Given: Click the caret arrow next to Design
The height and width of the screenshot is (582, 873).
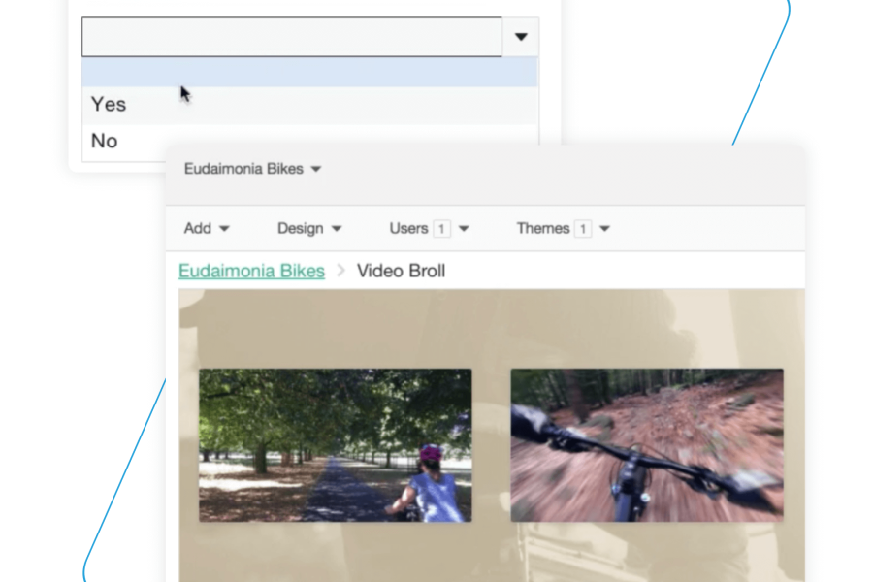Looking at the screenshot, I should 337,230.
